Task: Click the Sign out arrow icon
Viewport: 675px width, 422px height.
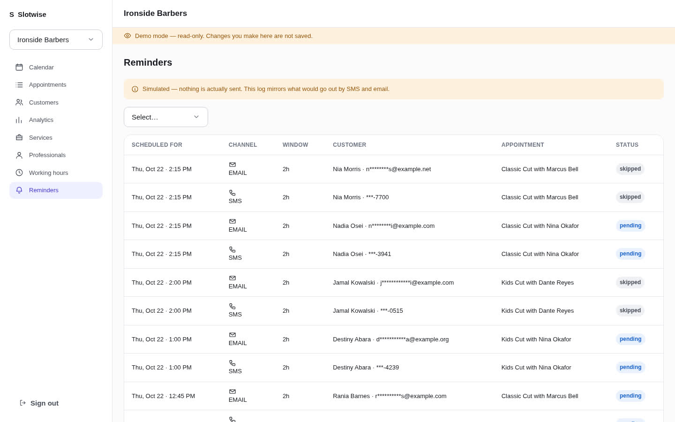Action: coord(23,403)
